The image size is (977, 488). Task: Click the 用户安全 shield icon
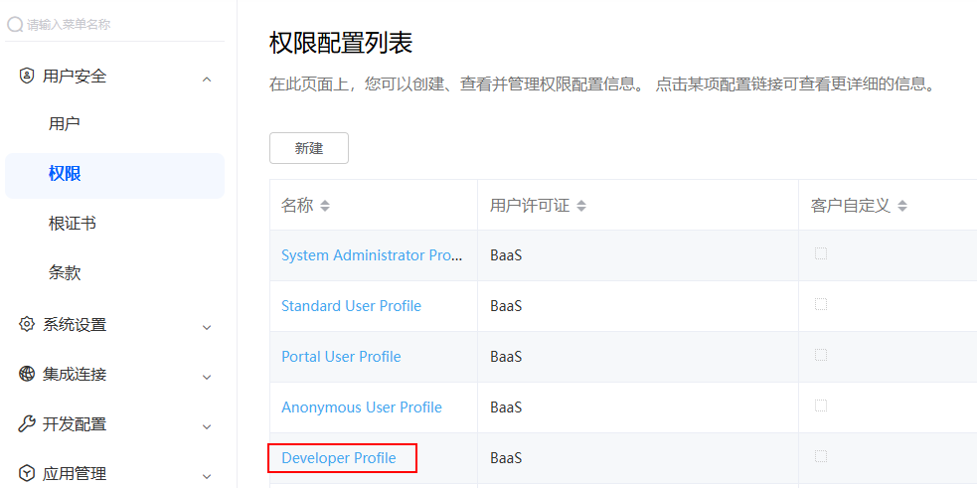pos(27,77)
